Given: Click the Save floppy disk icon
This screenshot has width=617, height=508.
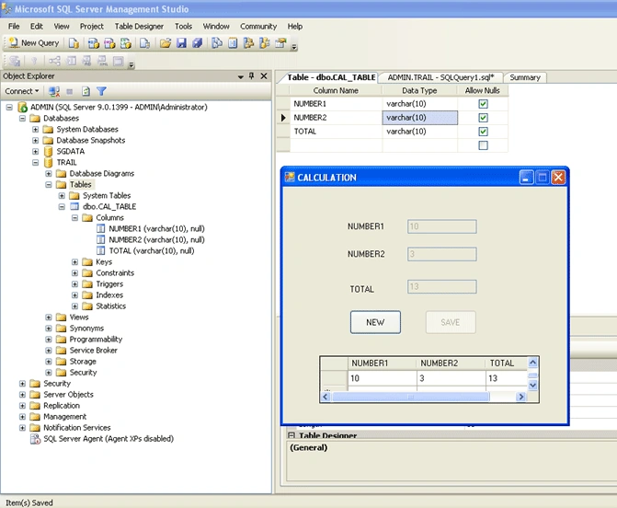Looking at the screenshot, I should click(181, 43).
